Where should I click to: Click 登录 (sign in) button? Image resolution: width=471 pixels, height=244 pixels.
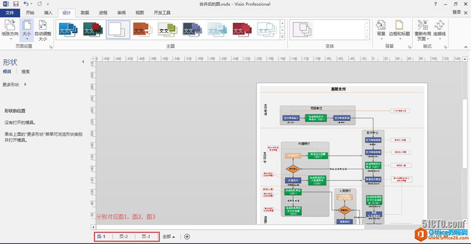(456, 12)
